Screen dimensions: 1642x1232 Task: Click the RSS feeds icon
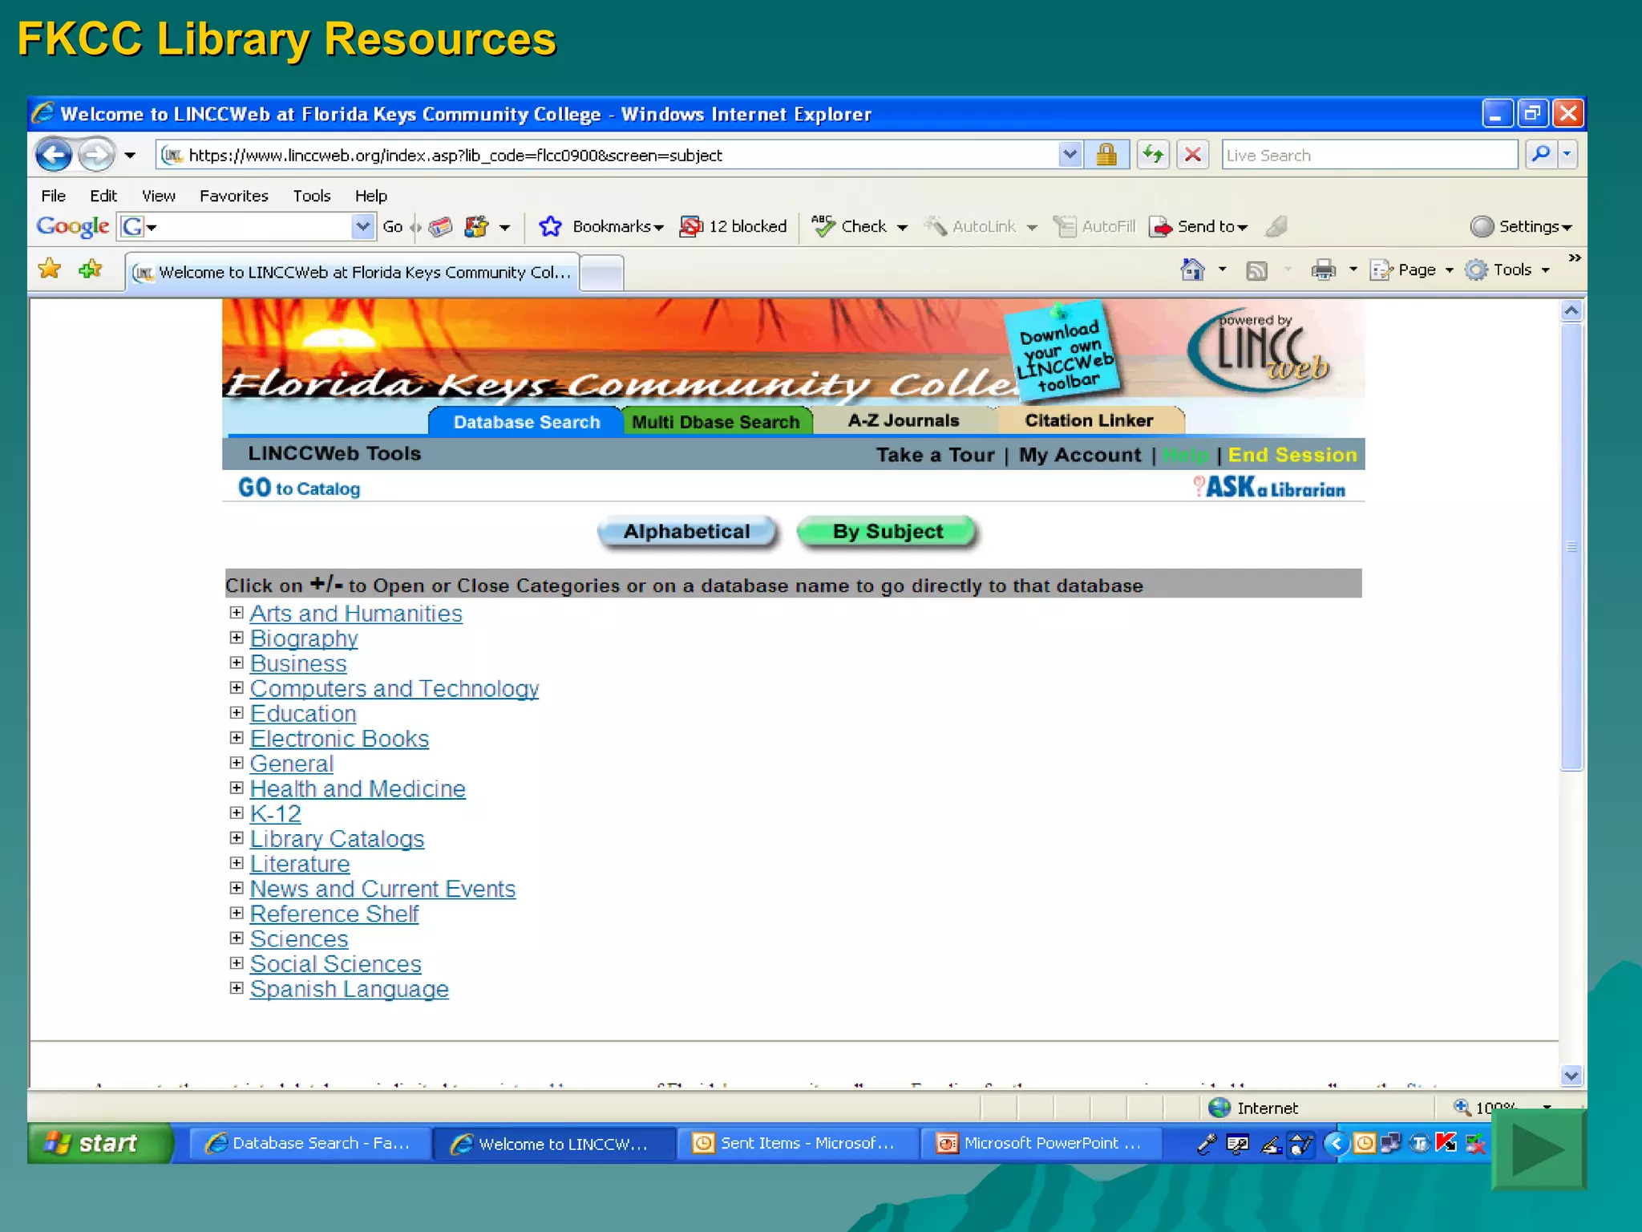1256,271
